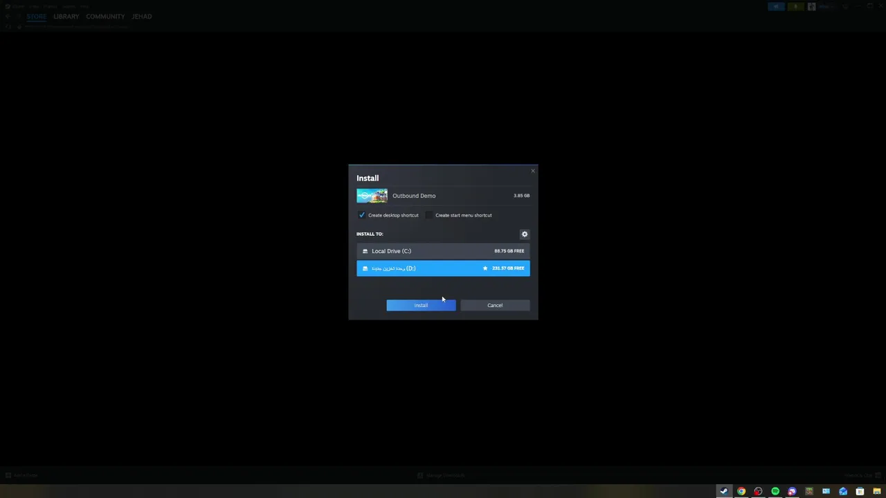Close the Install dialog with X
Image resolution: width=886 pixels, height=498 pixels.
pyautogui.click(x=533, y=171)
